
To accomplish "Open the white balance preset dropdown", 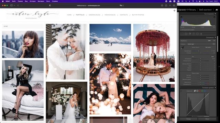I will pyautogui.click(x=208, y=47).
